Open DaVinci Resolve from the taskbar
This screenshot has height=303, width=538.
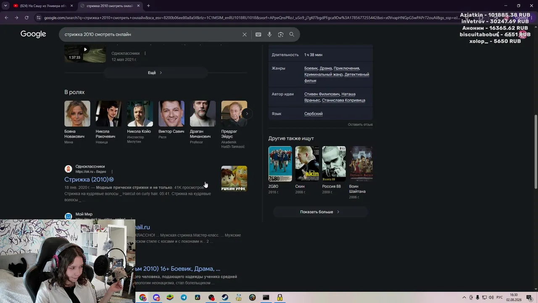tap(198, 298)
